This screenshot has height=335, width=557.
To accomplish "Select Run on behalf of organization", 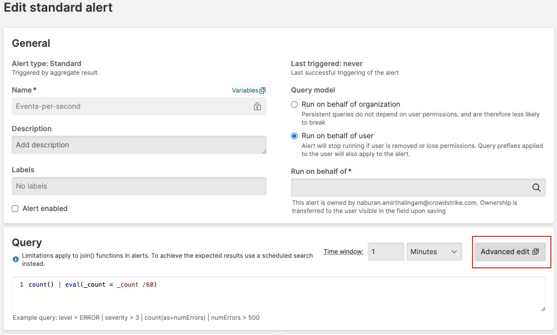I will coord(294,104).
